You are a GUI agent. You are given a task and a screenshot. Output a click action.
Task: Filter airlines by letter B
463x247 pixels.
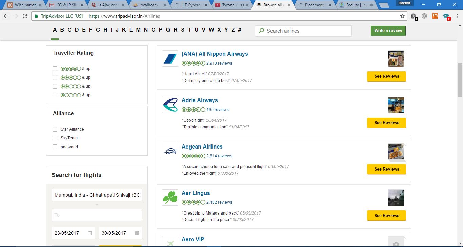62,30
